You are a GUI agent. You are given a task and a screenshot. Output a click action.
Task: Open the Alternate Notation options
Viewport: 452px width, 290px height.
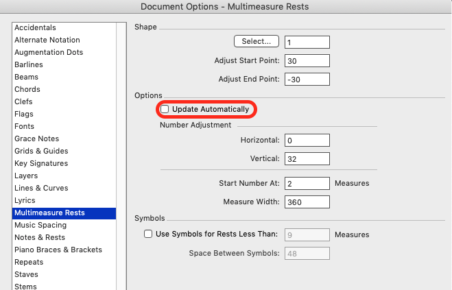coord(47,40)
